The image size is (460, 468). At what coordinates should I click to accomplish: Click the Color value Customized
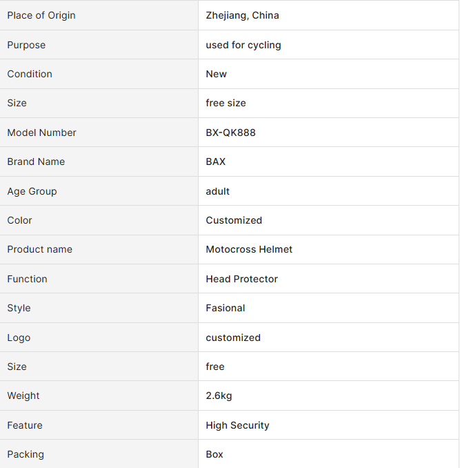coord(234,220)
